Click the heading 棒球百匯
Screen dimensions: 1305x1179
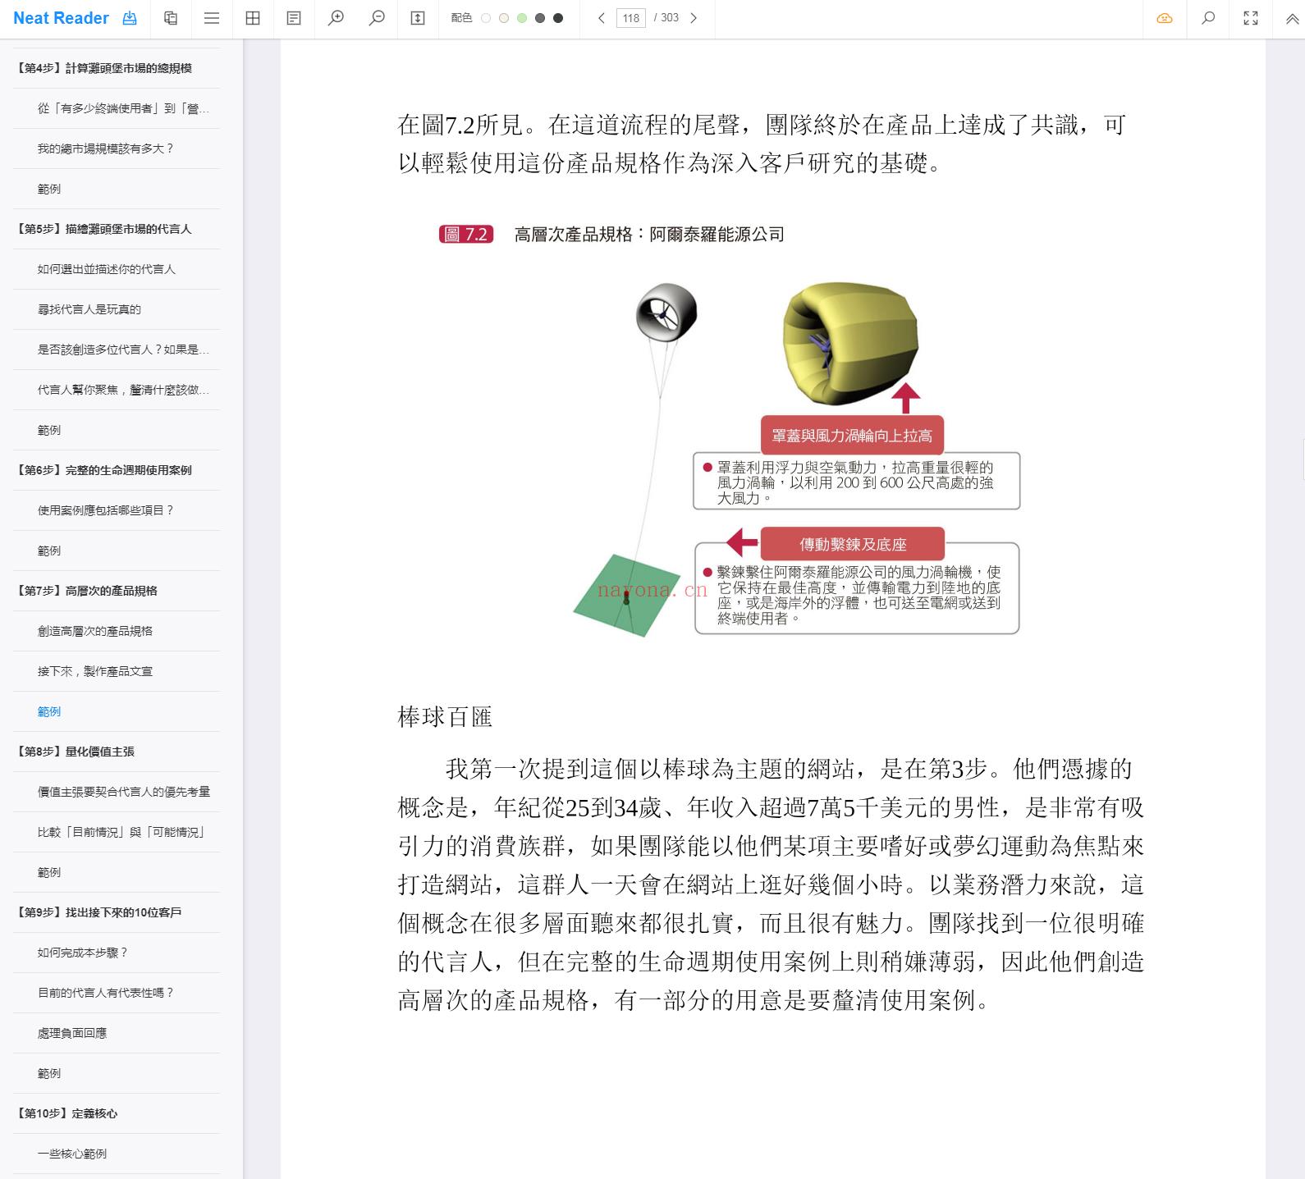tap(445, 717)
